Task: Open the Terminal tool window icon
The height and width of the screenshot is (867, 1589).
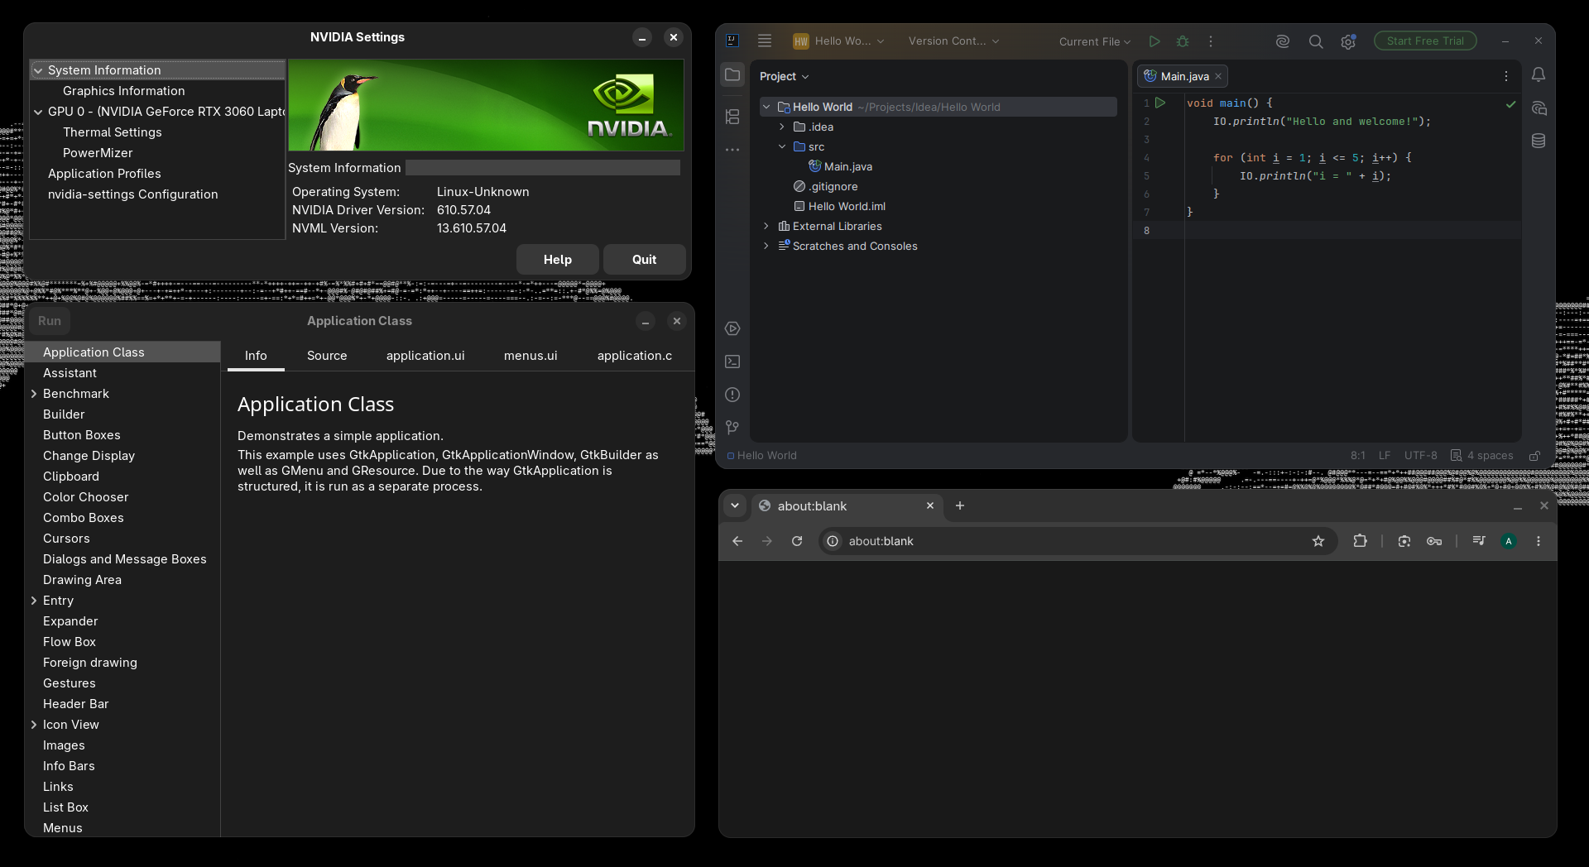Action: 732,362
